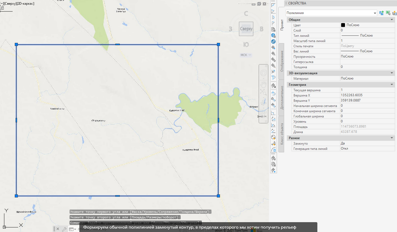397x232 pixels.
Task: Collapse the Геометрия section arrow
Action: [392, 85]
